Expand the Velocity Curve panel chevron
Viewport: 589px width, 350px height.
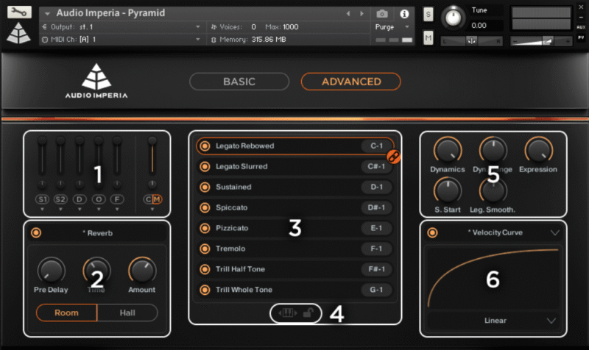555,232
